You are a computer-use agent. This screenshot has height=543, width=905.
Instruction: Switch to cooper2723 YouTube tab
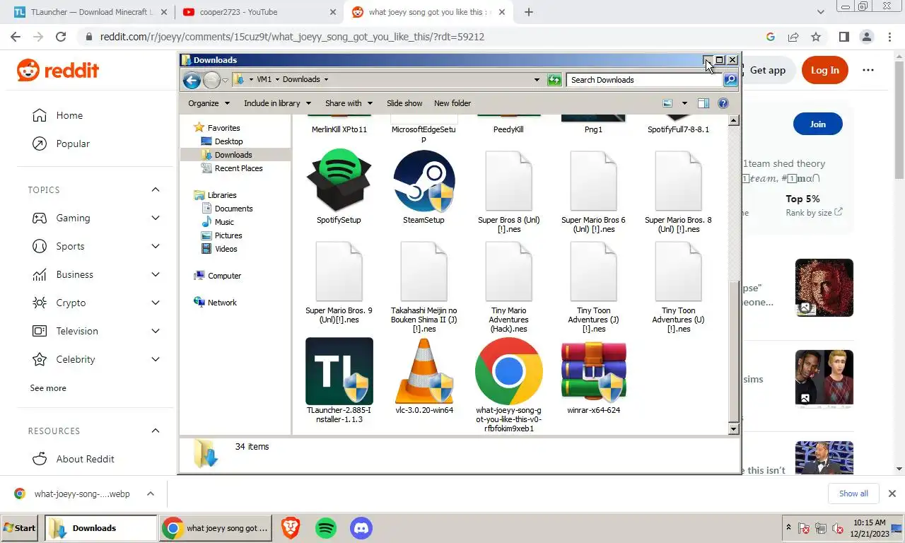pyautogui.click(x=259, y=12)
